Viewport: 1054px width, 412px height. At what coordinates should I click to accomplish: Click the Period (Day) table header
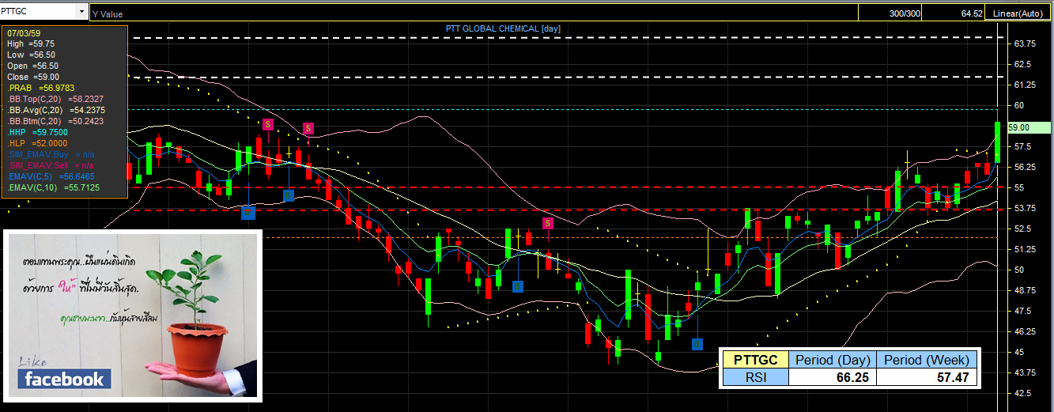tap(832, 360)
